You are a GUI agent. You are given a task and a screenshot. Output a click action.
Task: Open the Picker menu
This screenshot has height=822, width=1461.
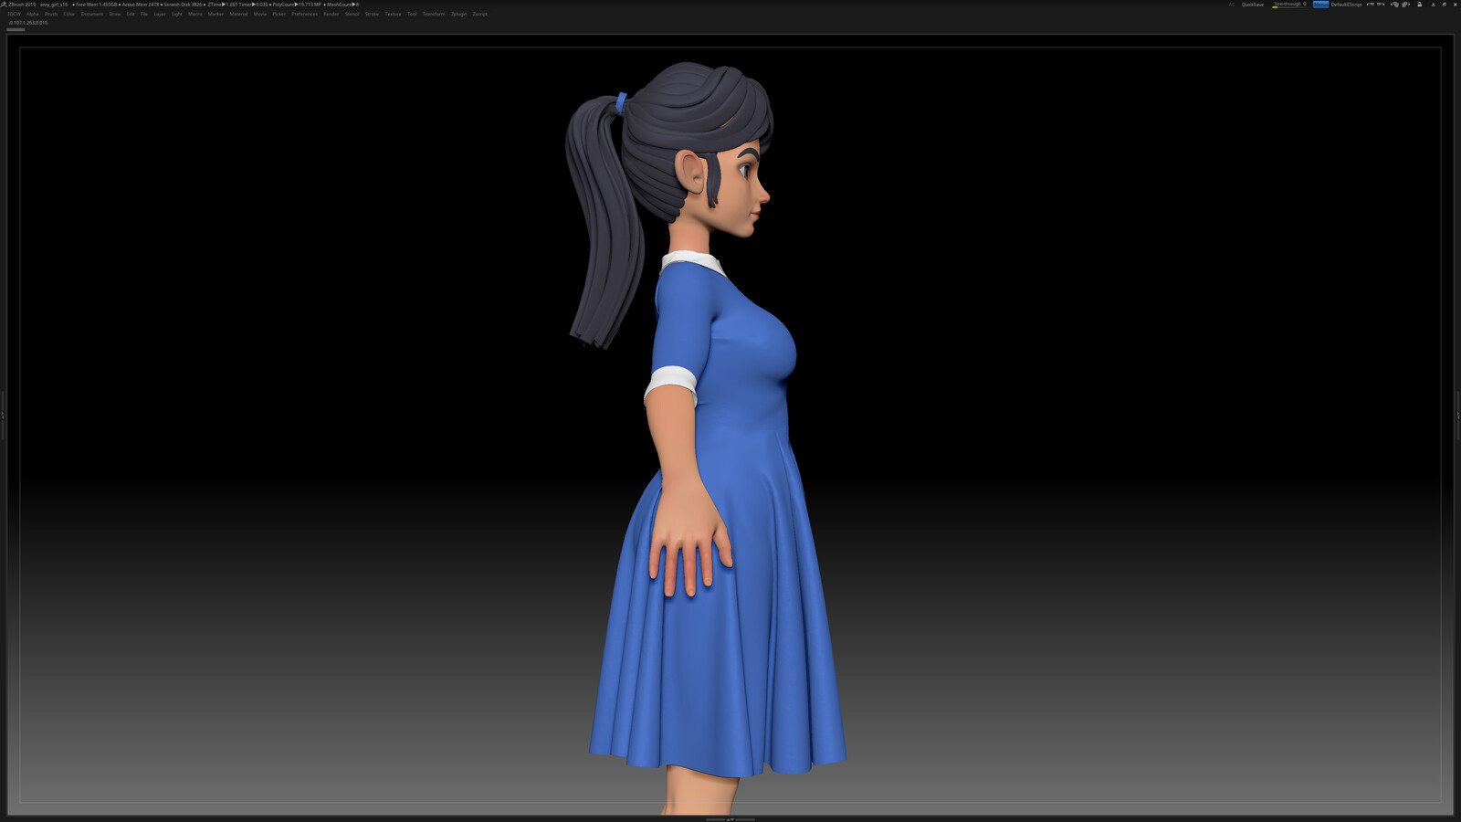pyautogui.click(x=279, y=14)
